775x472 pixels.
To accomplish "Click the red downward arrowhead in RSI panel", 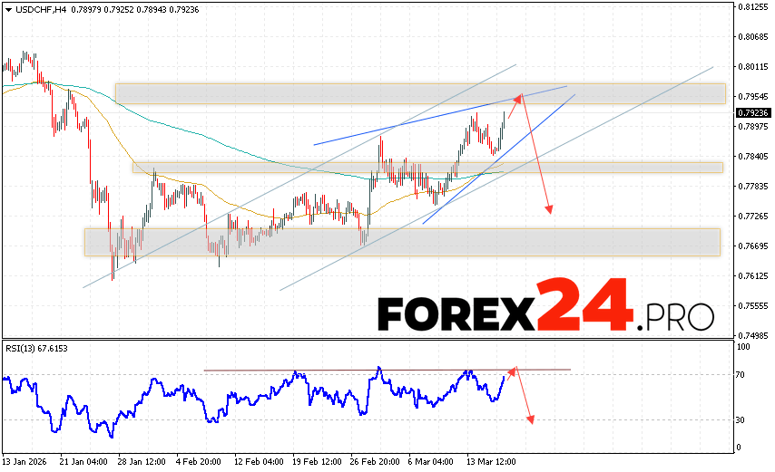I will pyautogui.click(x=530, y=420).
